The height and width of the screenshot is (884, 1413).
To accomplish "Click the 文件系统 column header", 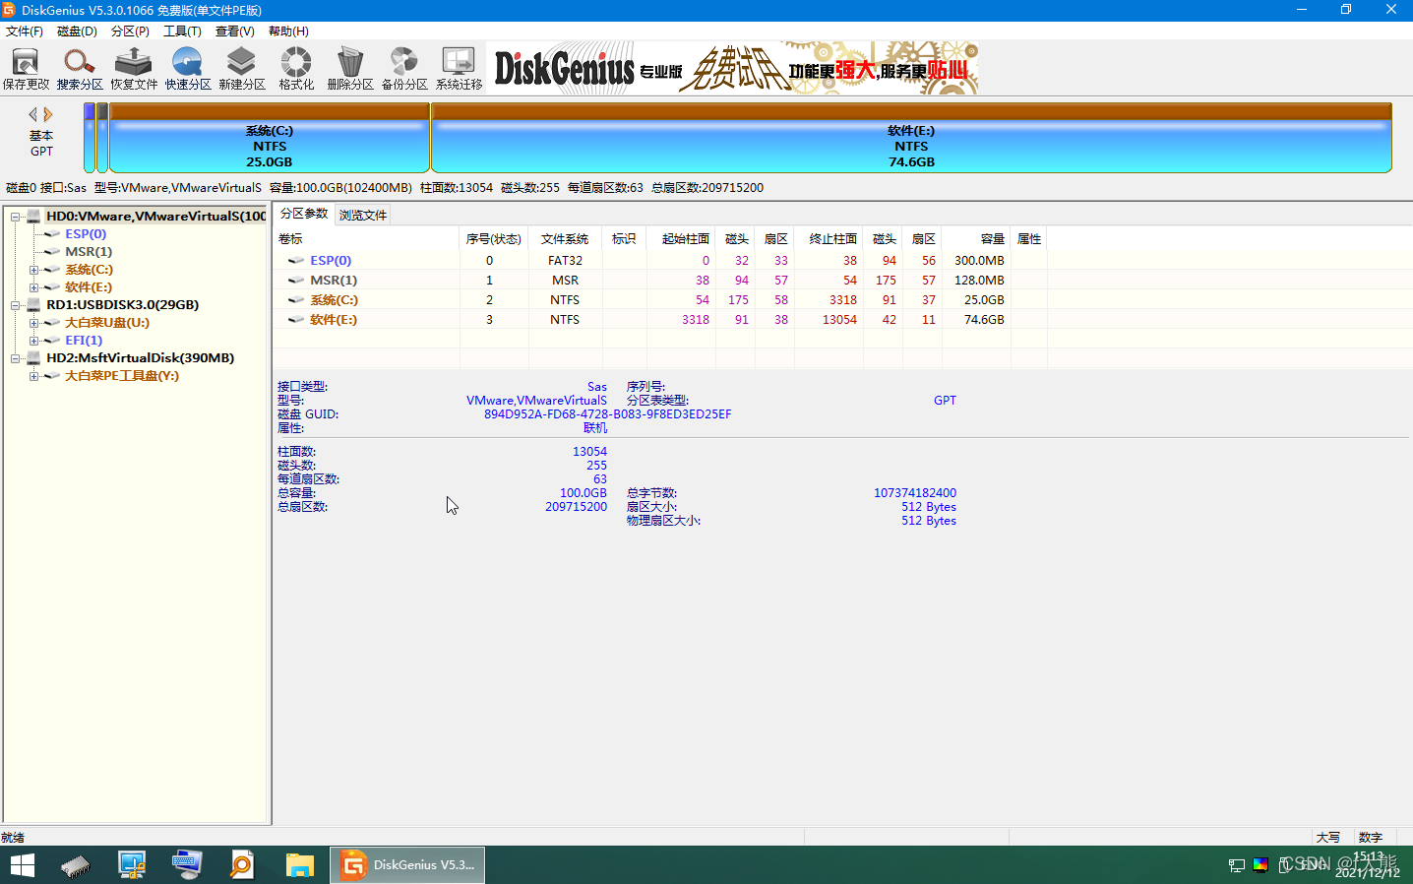I will [565, 239].
